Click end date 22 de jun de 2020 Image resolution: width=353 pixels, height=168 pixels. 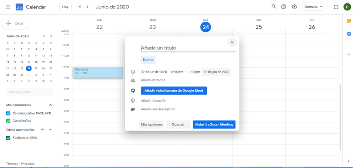pos(216,72)
